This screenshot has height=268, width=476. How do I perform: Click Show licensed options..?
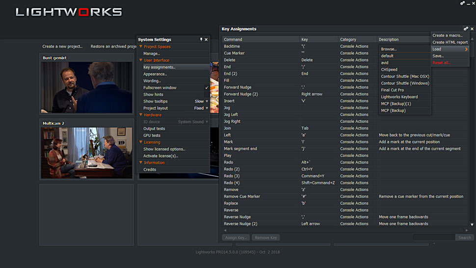164,149
